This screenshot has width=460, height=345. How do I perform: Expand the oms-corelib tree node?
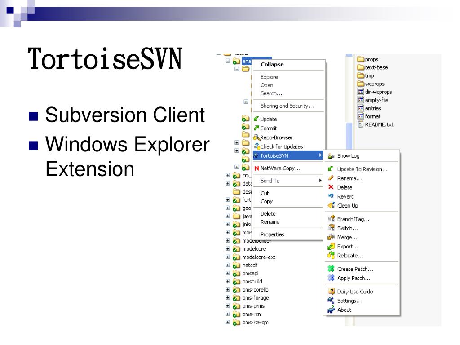[227, 290]
